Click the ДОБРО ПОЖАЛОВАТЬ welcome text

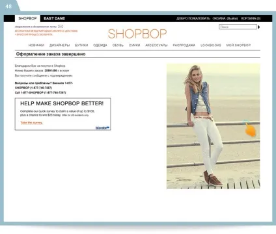coord(193,18)
